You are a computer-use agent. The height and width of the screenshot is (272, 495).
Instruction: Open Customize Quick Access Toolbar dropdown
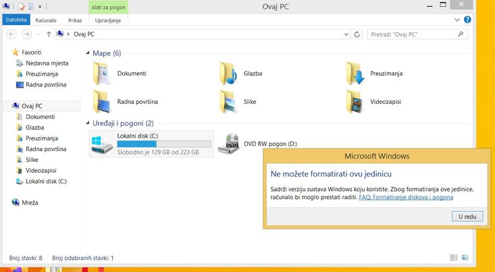click(x=40, y=6)
